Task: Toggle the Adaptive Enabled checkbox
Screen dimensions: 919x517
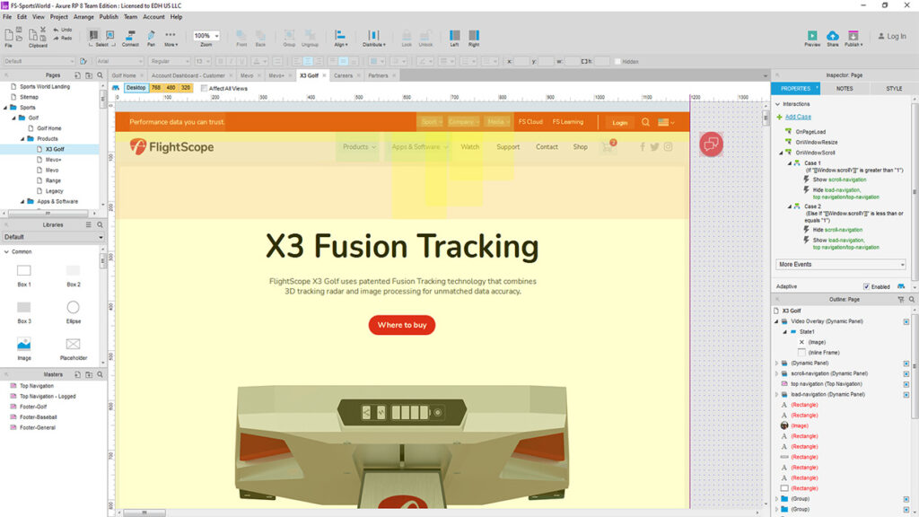Action: point(866,286)
